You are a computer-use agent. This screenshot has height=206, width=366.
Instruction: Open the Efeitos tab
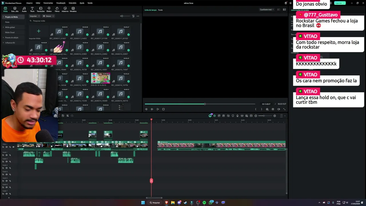pyautogui.click(x=49, y=9)
